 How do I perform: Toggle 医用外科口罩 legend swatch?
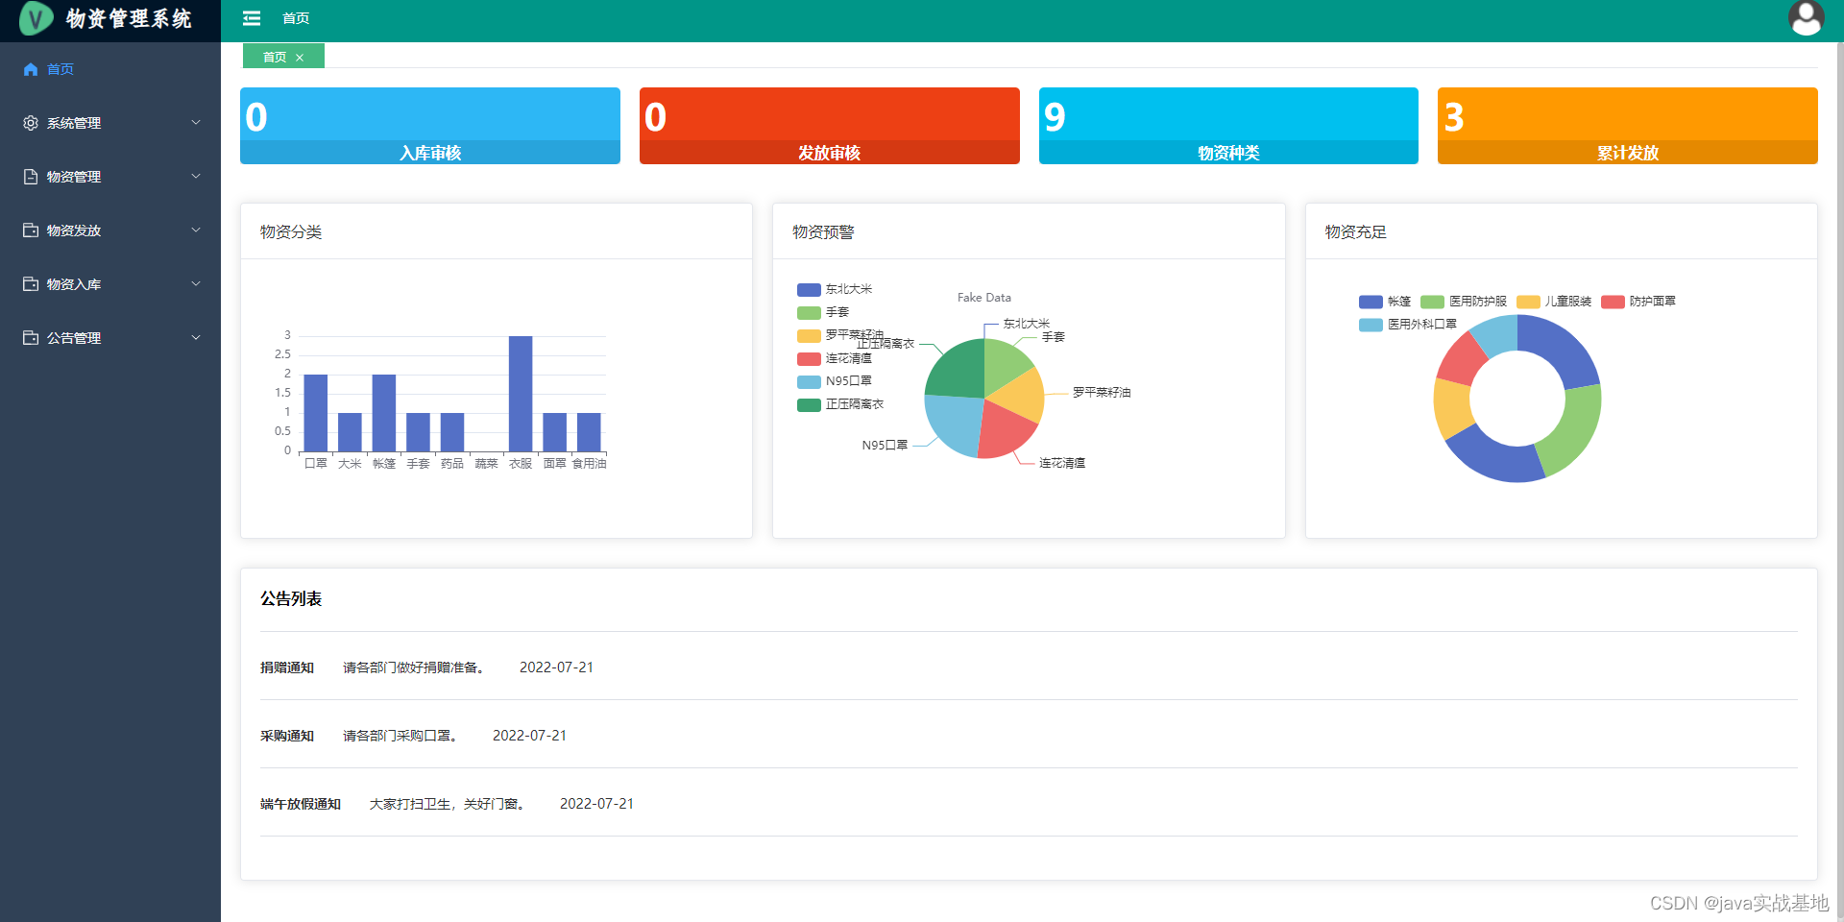tap(1371, 325)
